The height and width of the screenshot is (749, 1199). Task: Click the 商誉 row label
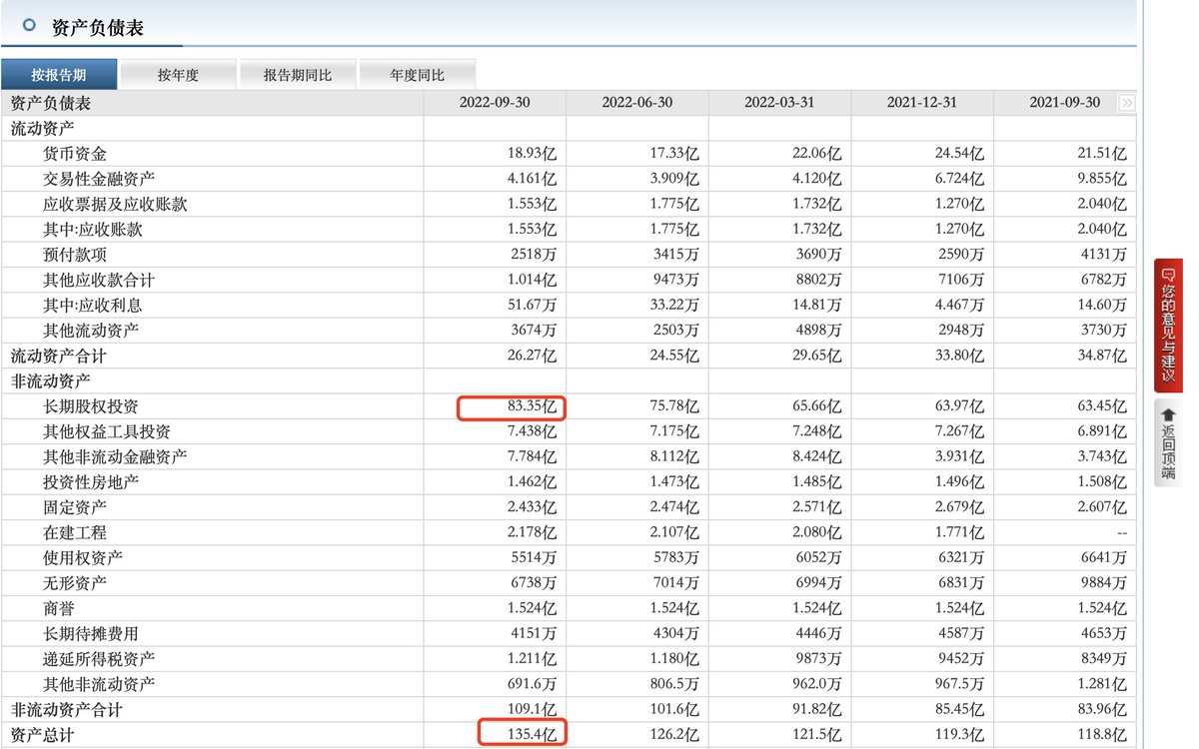tap(59, 608)
